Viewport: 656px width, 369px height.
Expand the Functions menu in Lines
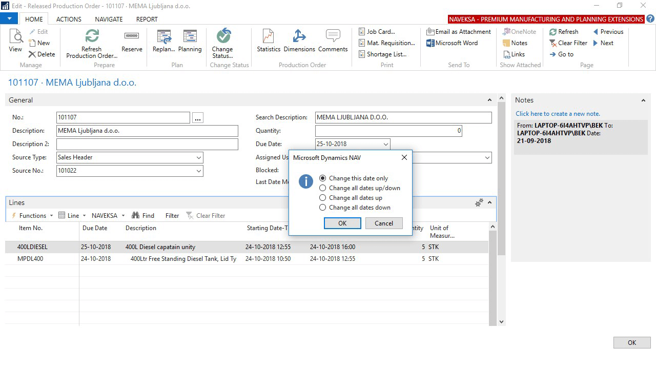pyautogui.click(x=32, y=216)
